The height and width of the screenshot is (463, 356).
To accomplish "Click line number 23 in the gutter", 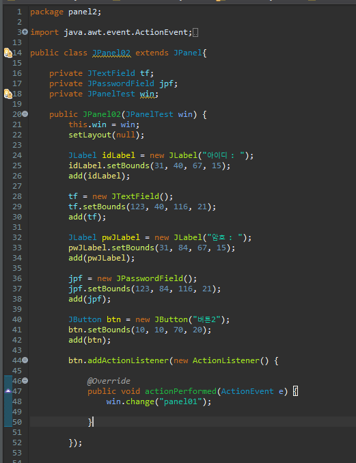I will pos(17,145).
